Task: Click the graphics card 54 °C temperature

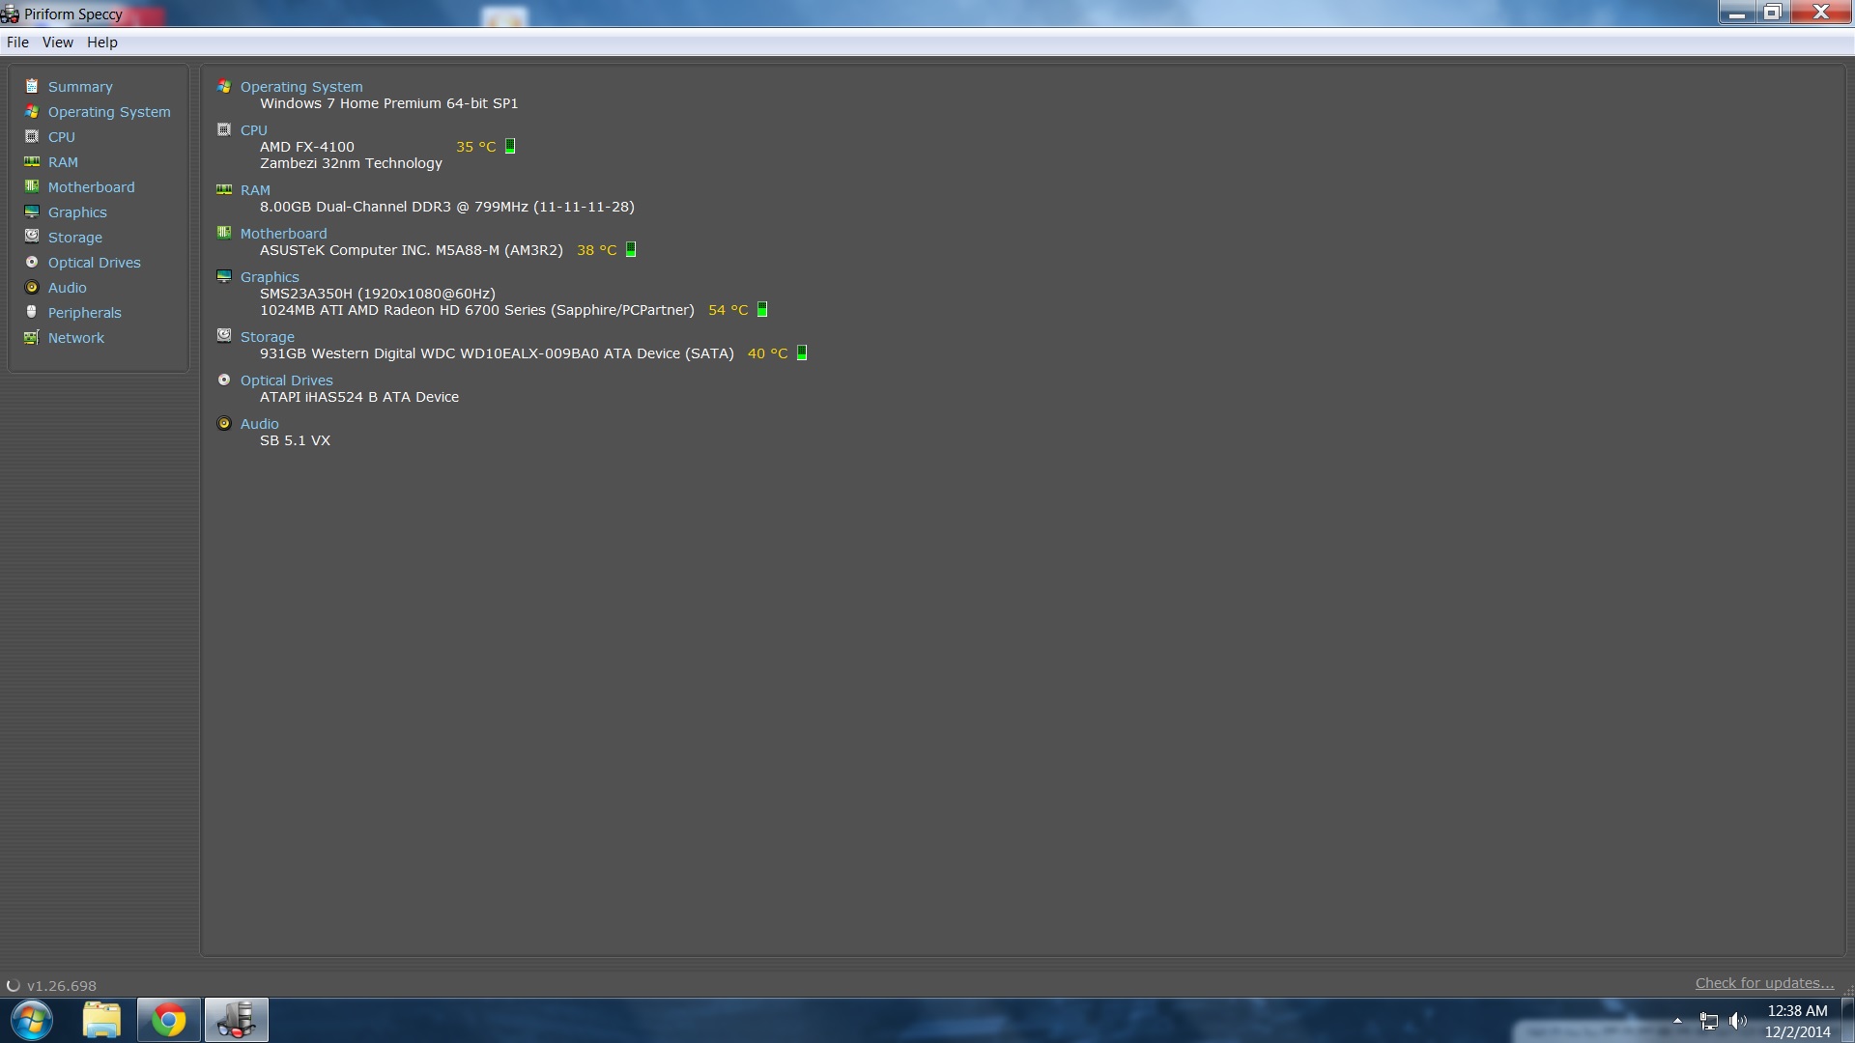Action: pos(728,310)
